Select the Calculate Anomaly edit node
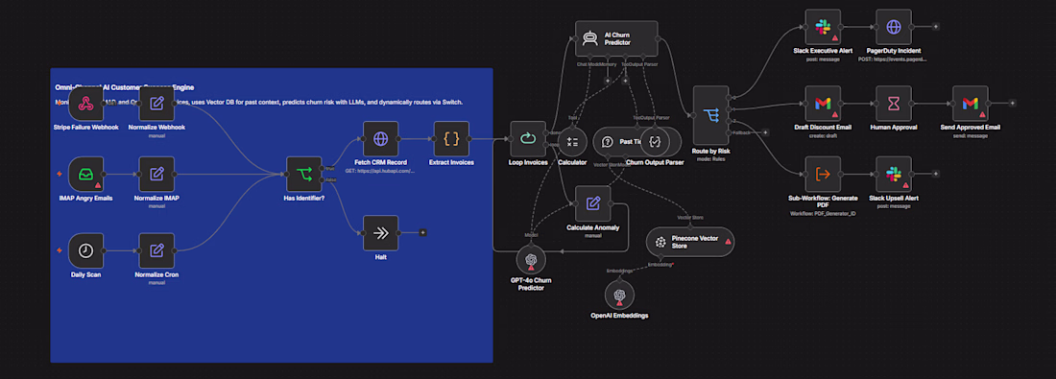 (592, 203)
